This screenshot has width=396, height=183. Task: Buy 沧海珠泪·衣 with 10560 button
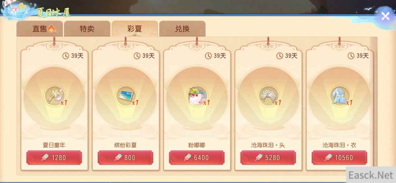click(339, 158)
